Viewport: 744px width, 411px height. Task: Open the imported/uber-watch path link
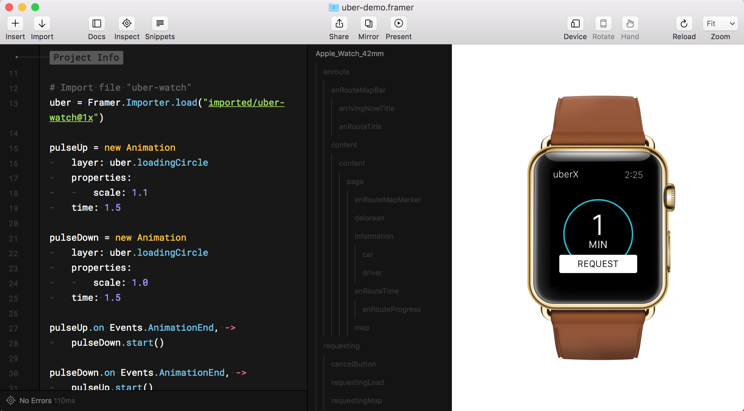click(246, 103)
